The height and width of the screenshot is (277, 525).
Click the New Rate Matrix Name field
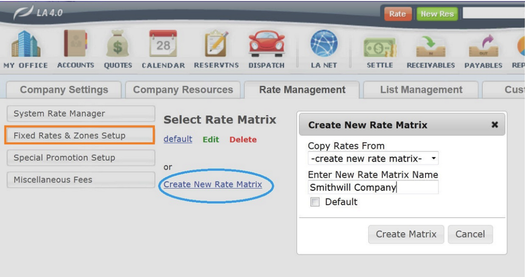tap(373, 187)
